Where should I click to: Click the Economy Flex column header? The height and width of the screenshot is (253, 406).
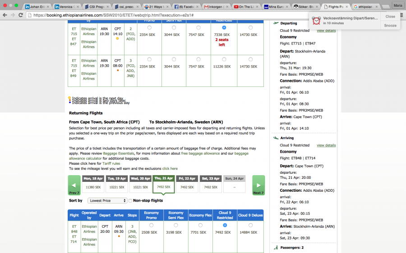[200, 215]
